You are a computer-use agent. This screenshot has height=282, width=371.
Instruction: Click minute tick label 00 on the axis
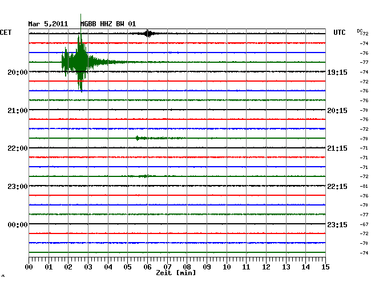pos(29,267)
